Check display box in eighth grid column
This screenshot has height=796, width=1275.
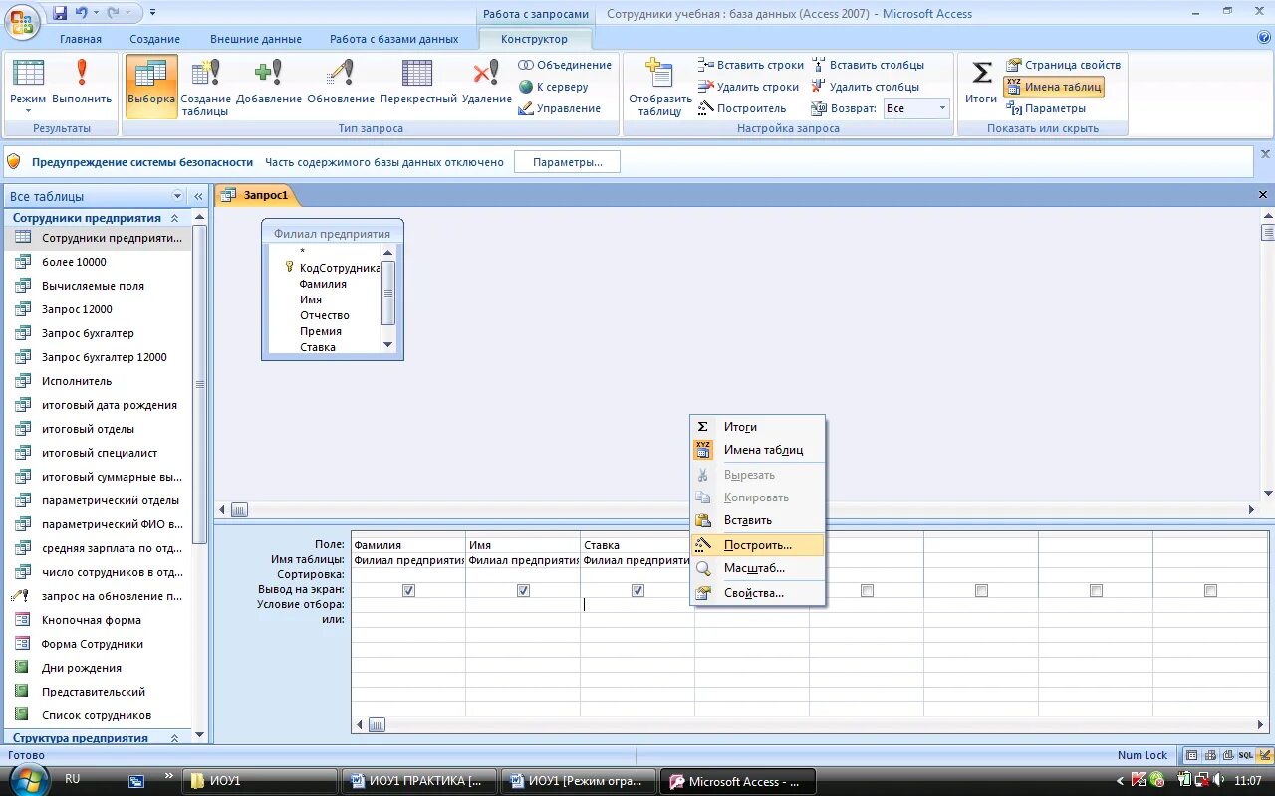1210,590
